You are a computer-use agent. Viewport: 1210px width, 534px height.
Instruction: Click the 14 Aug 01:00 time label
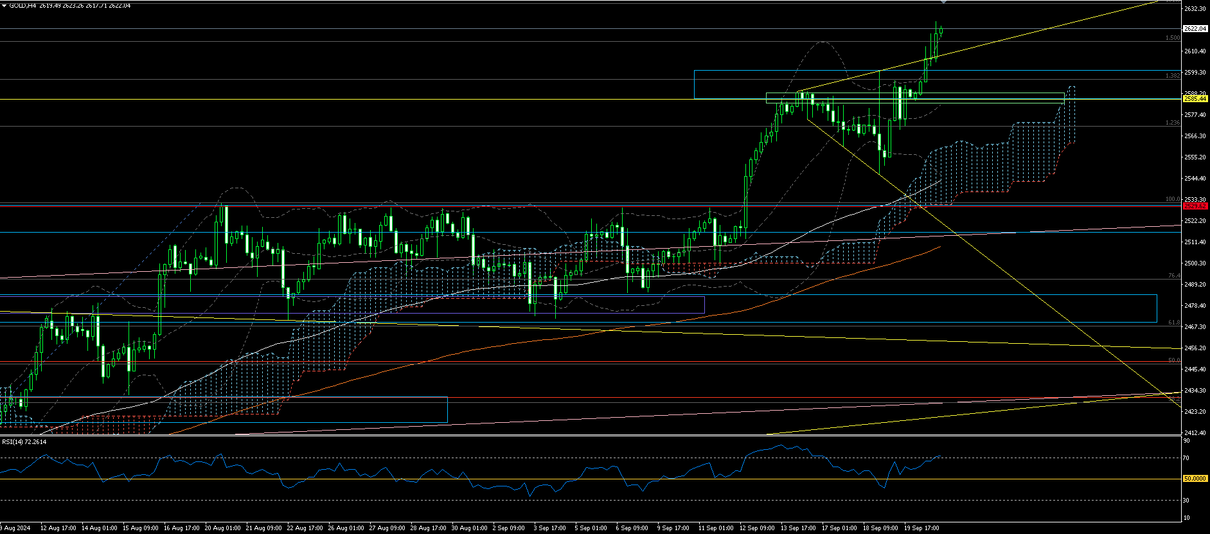[x=99, y=528]
